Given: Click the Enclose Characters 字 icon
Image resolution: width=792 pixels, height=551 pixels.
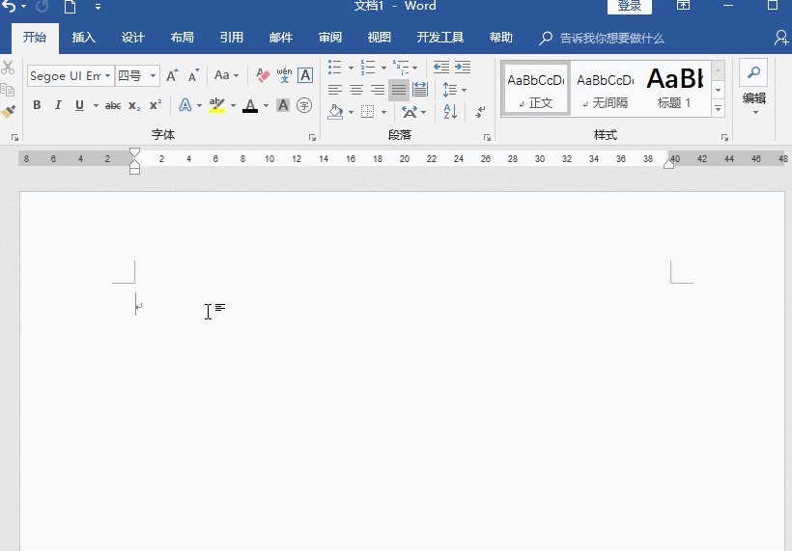Looking at the screenshot, I should click(x=304, y=105).
